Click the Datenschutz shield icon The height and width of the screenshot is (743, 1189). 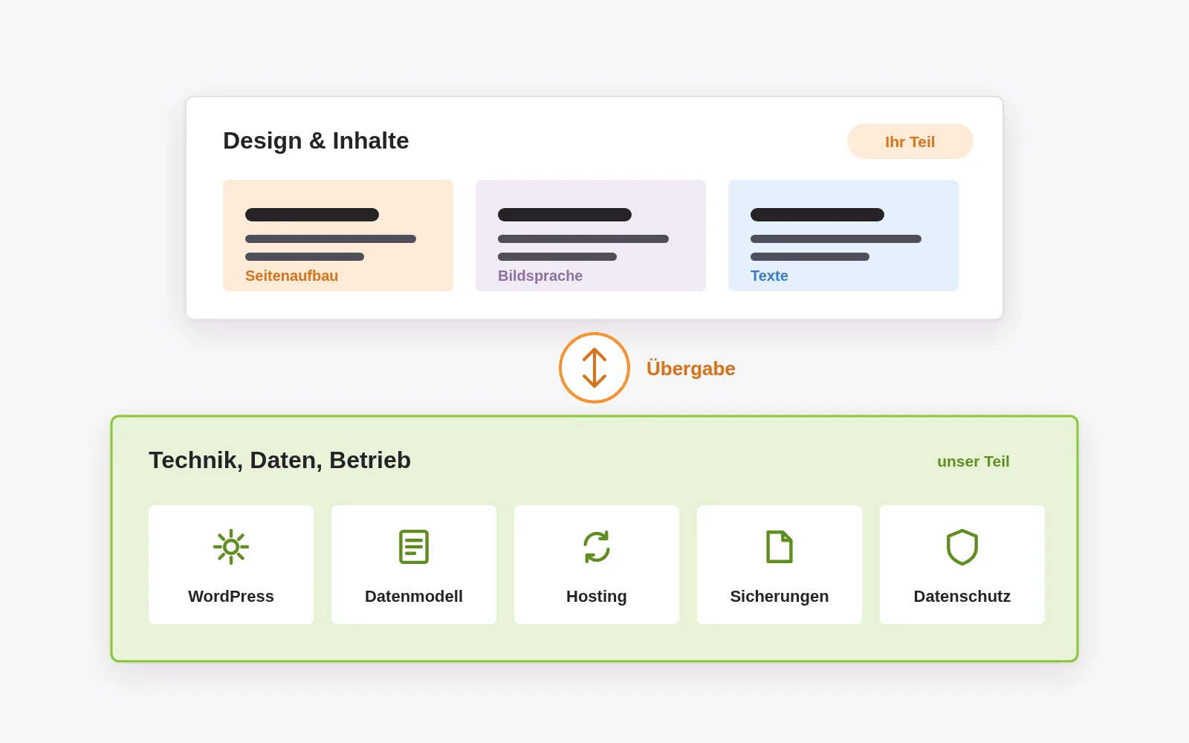tap(962, 547)
